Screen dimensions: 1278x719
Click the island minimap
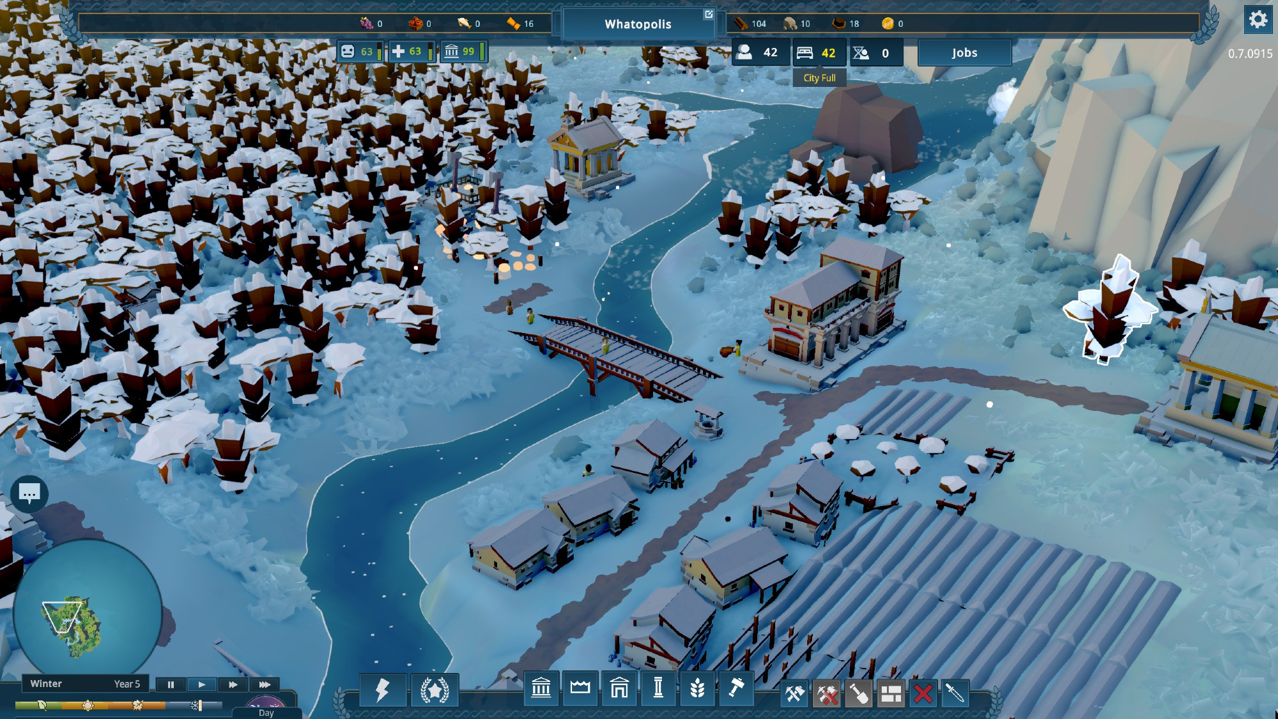pos(75,623)
